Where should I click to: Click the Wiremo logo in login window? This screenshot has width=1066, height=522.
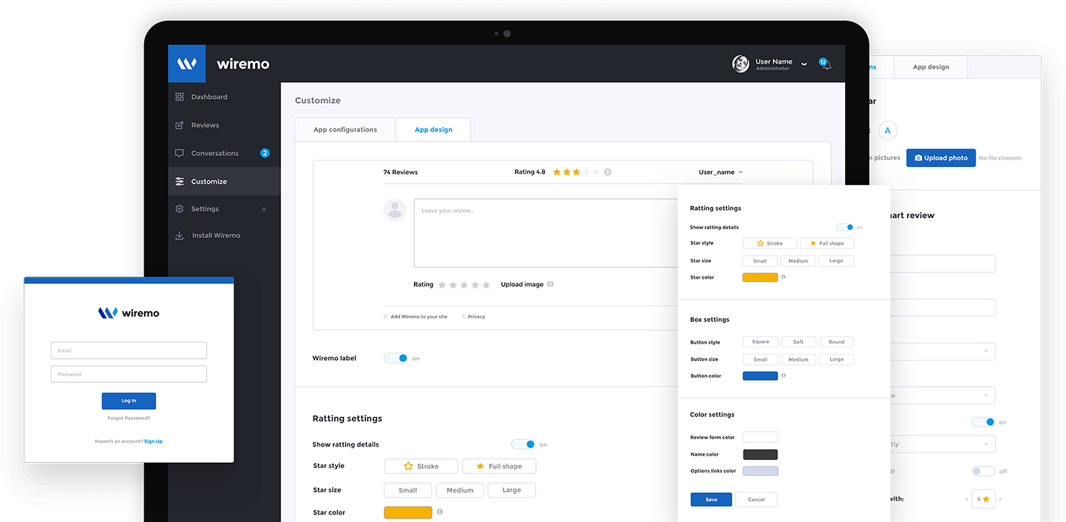pos(129,313)
